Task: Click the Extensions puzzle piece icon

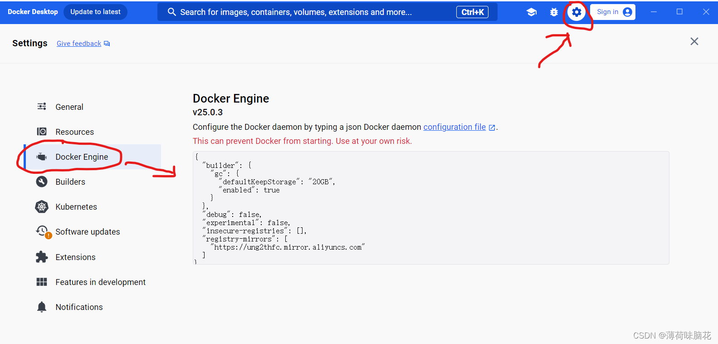Action: pos(42,257)
